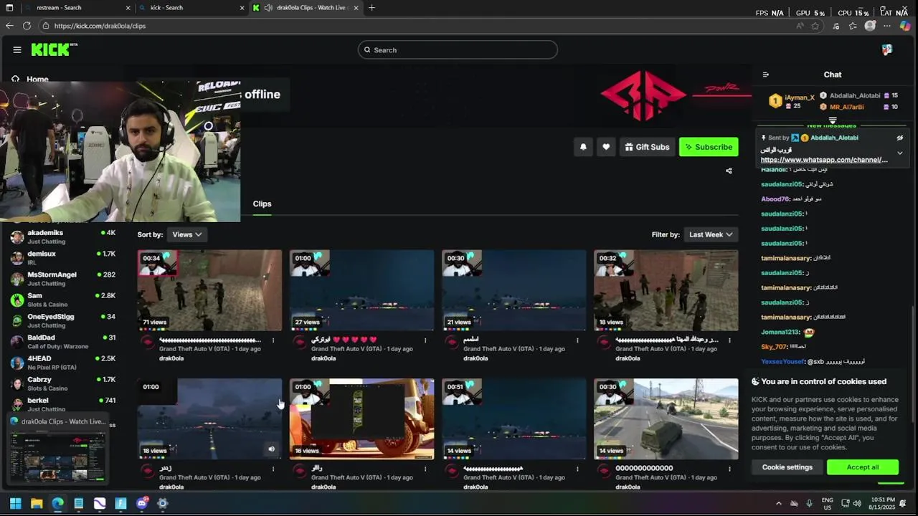
Task: Click the favorites star in the address bar
Action: [815, 26]
